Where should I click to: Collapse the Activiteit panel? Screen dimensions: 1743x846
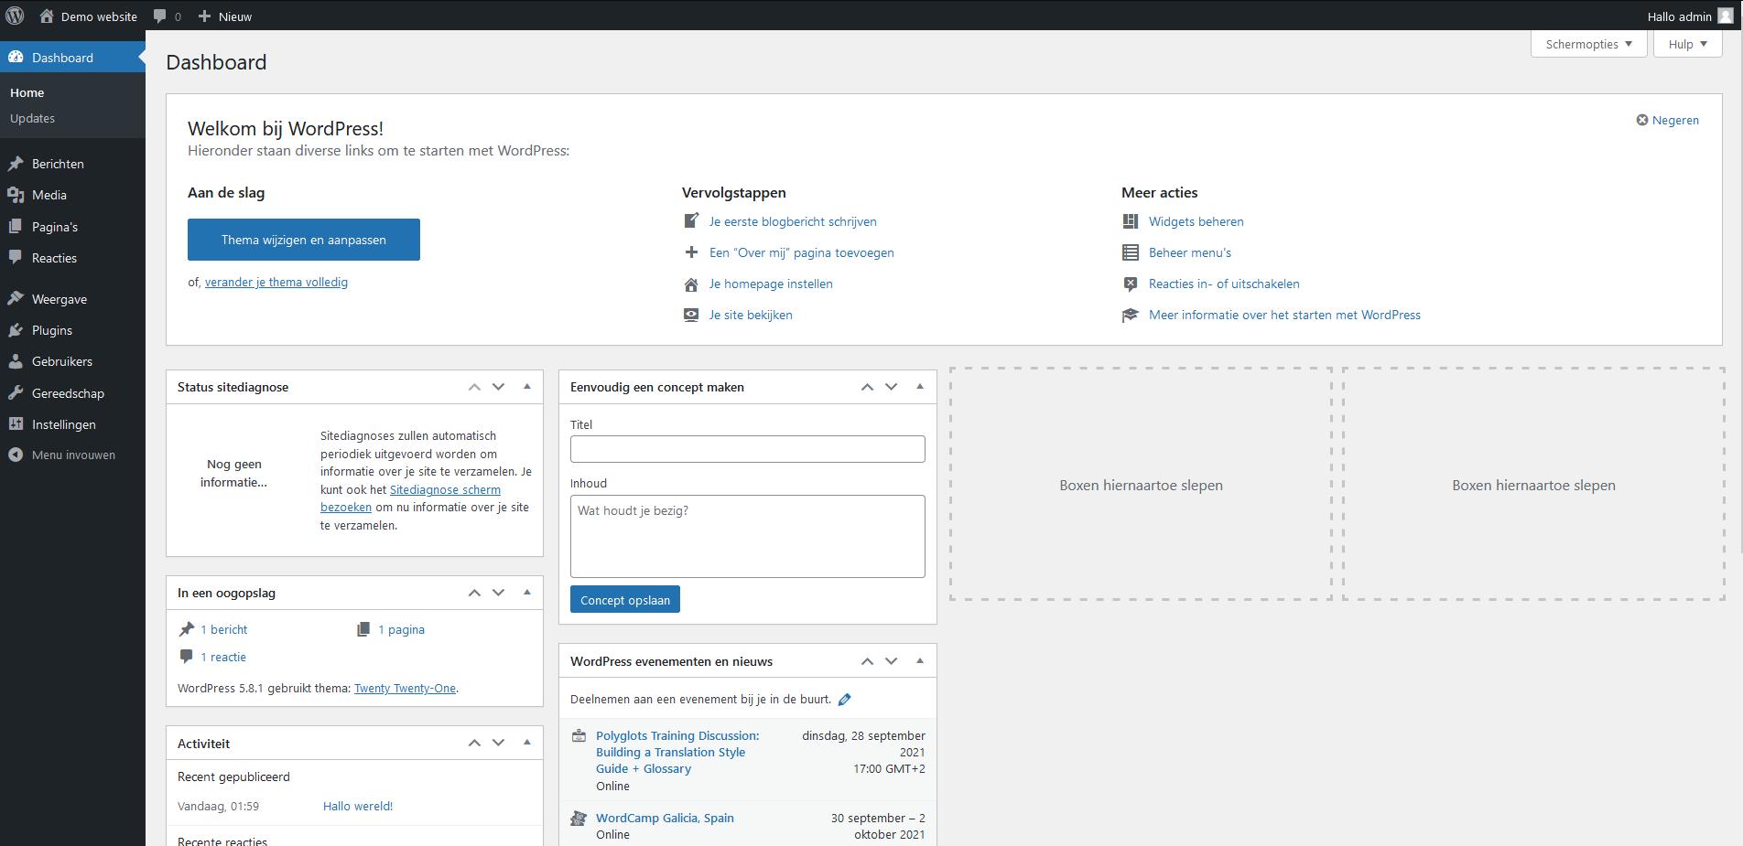coord(526,743)
